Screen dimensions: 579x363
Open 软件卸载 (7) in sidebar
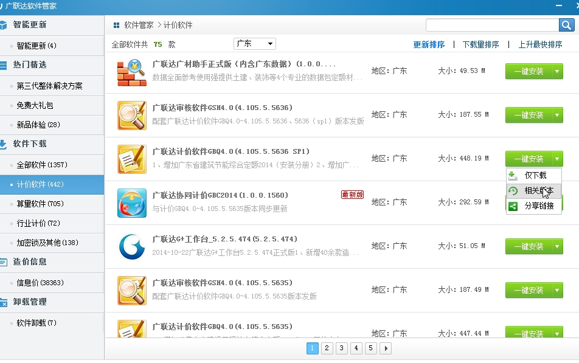(x=52, y=323)
